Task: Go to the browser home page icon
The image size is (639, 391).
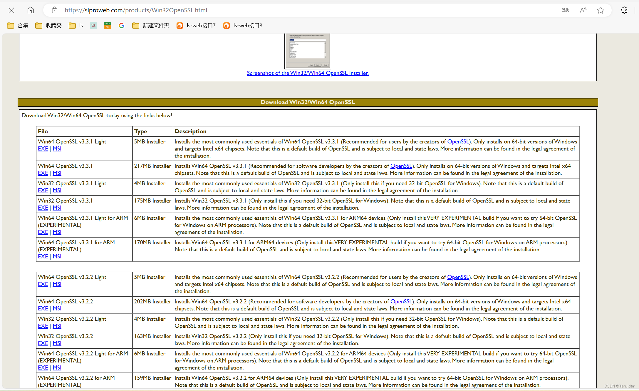Action: (31, 10)
